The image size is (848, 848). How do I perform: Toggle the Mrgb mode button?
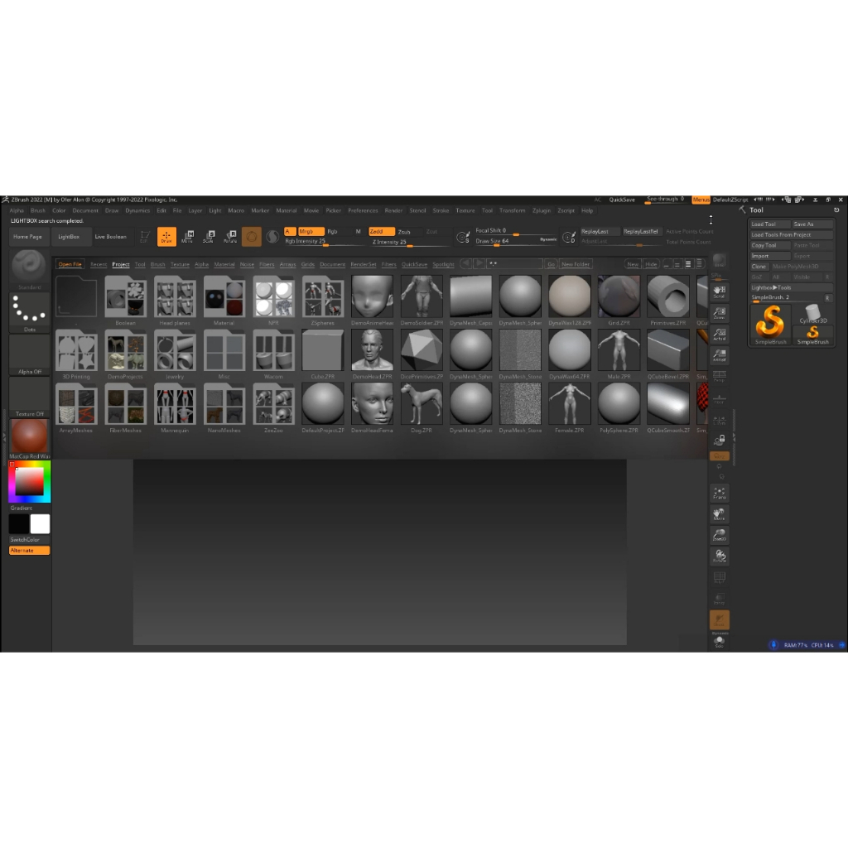pos(311,232)
